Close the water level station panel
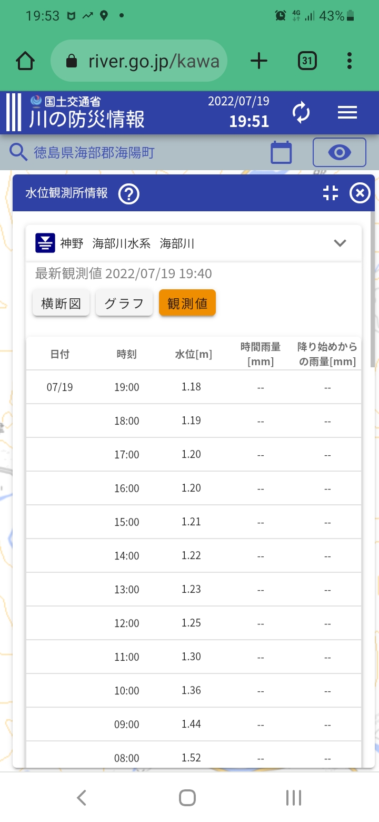 coord(360,193)
